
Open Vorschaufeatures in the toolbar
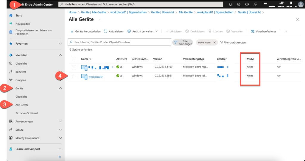tap(264, 31)
